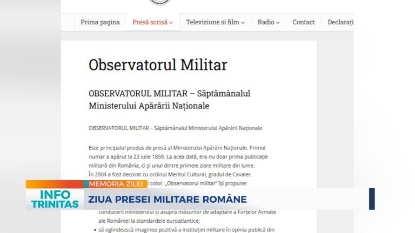The height and width of the screenshot is (233, 415).
Task: Click the line mentioning 23 iulie 1859
Action: tap(178, 156)
